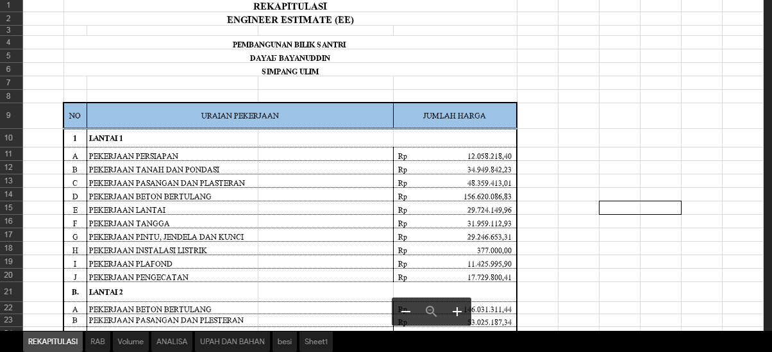Open the Volume sheet tab
The width and height of the screenshot is (772, 352).
click(131, 342)
